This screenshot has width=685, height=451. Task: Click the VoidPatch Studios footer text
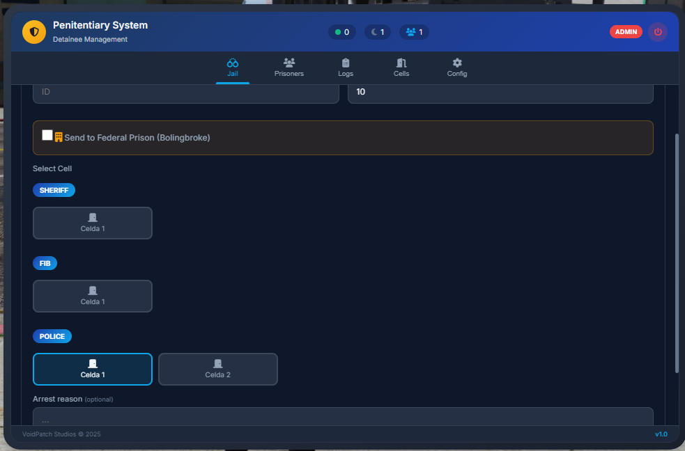coord(61,434)
